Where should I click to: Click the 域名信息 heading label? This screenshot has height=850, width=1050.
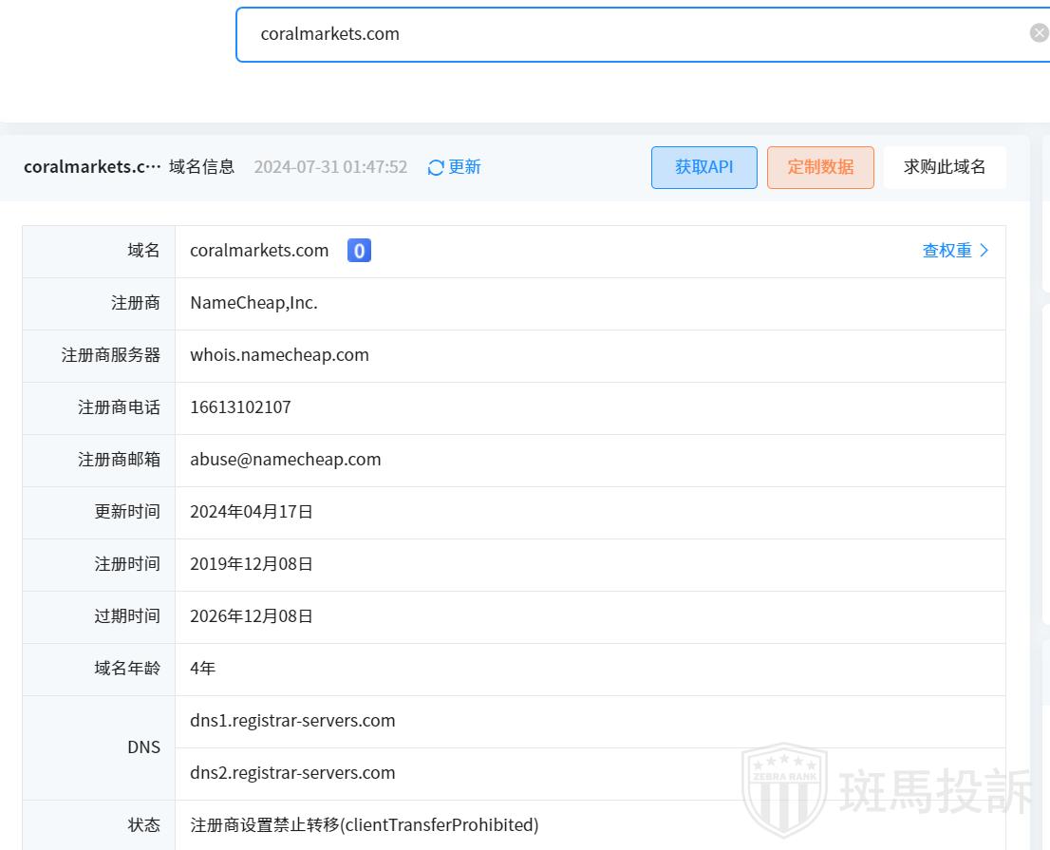coord(201,167)
